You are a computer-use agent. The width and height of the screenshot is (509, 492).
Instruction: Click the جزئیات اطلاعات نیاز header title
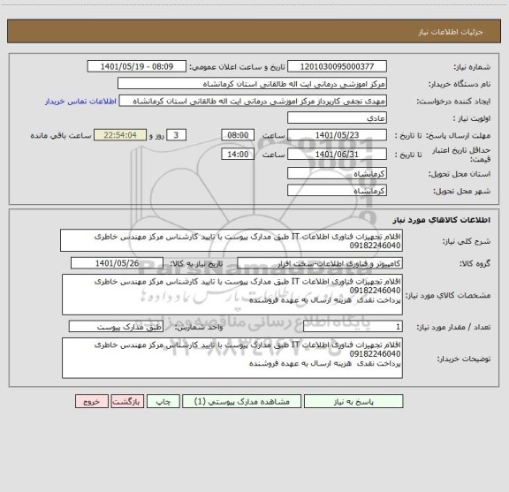tap(451, 32)
